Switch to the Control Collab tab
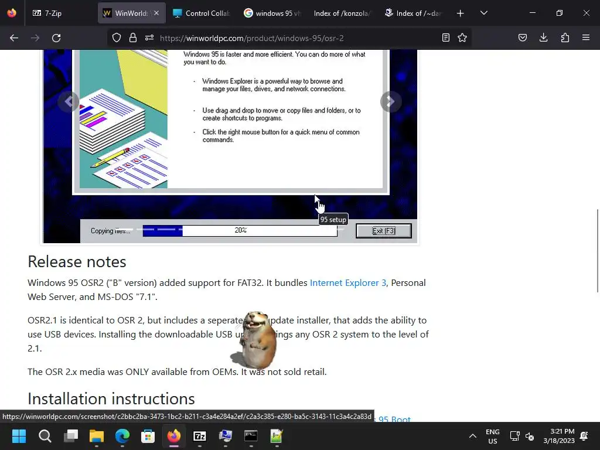Screen dimensions: 600x450 tap(202, 13)
